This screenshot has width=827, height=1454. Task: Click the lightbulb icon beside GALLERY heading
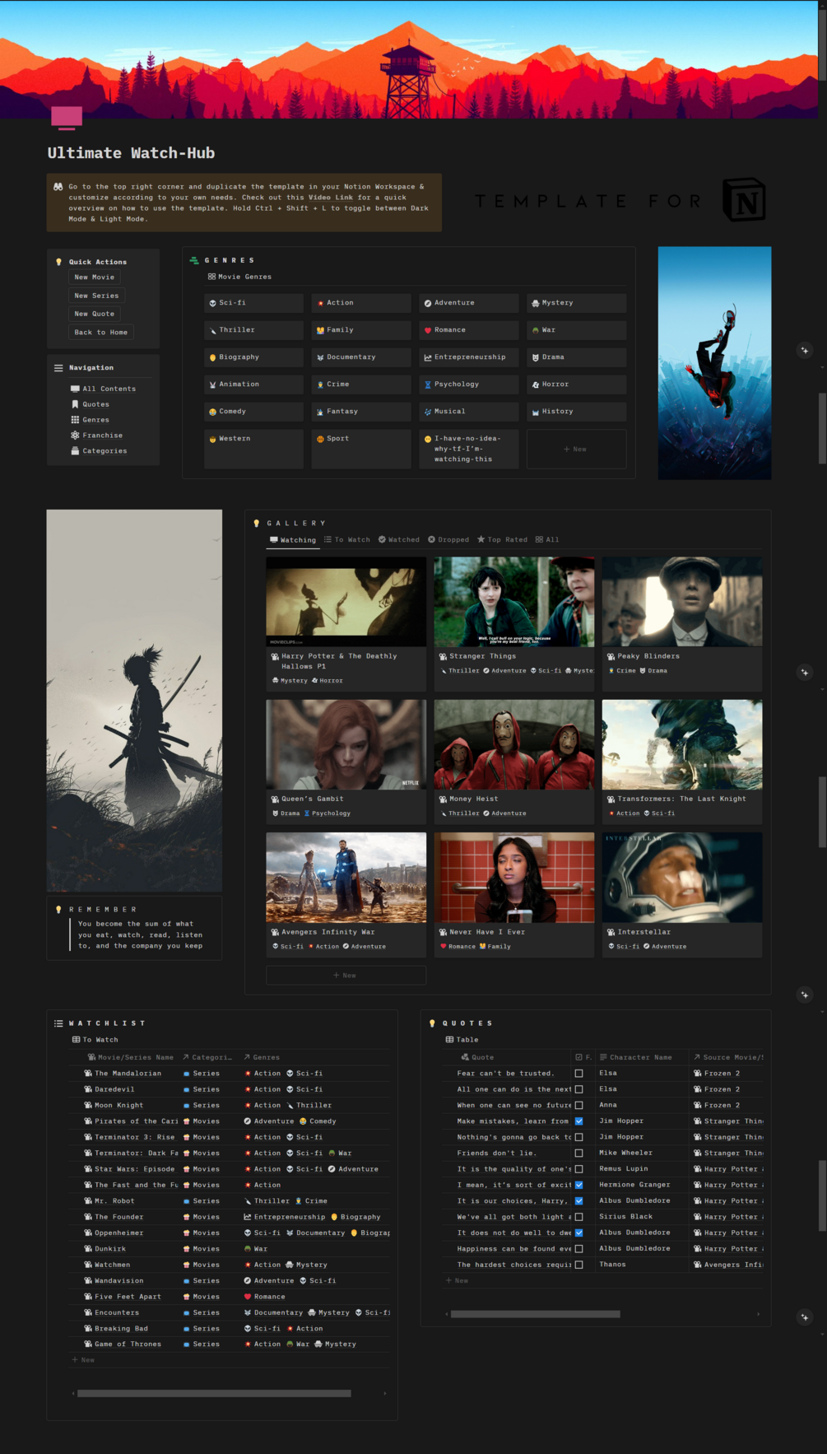257,523
